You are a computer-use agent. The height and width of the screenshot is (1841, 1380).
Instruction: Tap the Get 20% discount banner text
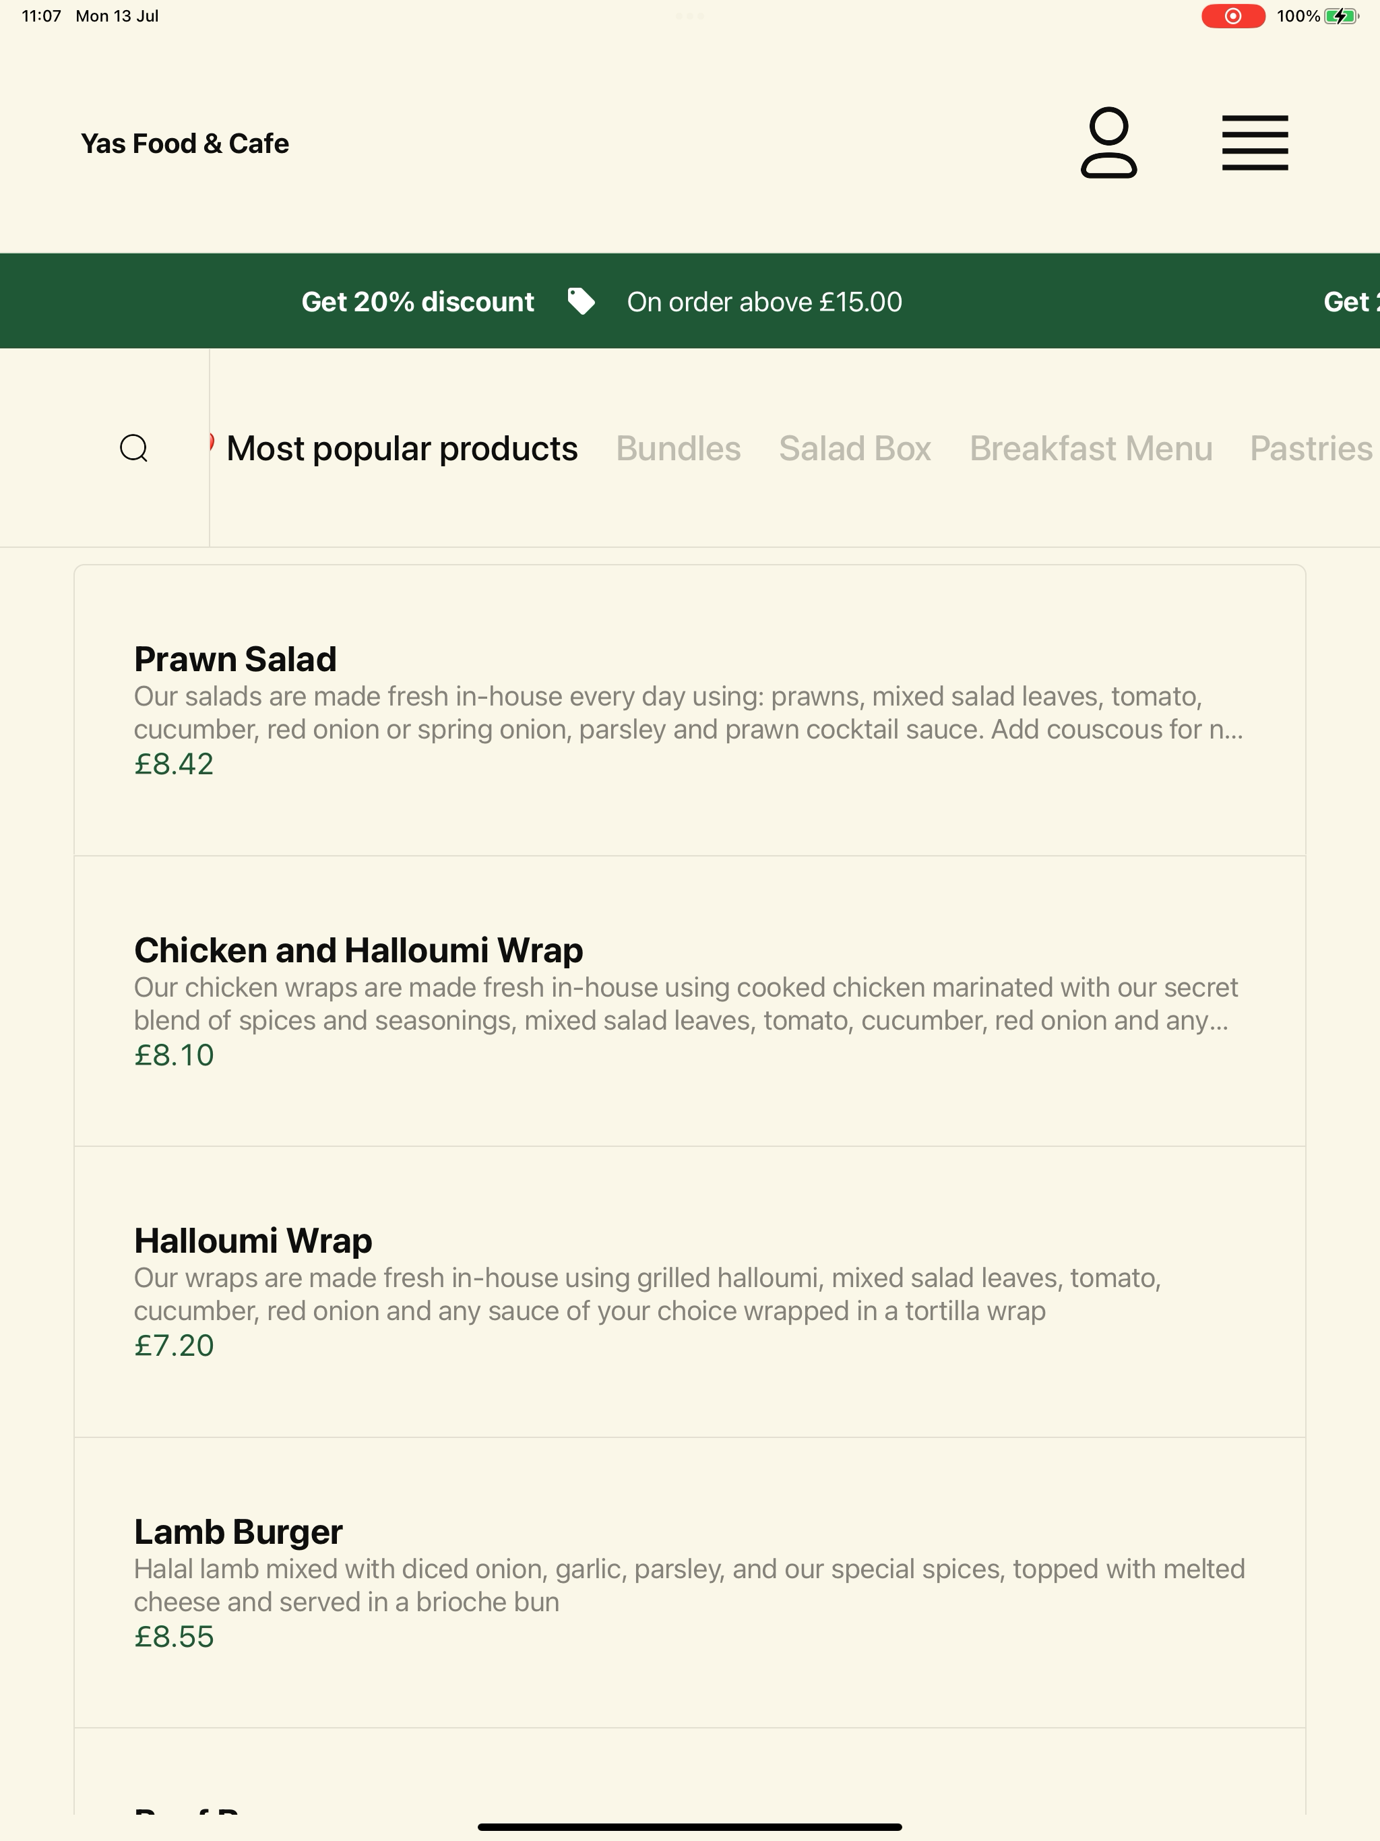(418, 301)
